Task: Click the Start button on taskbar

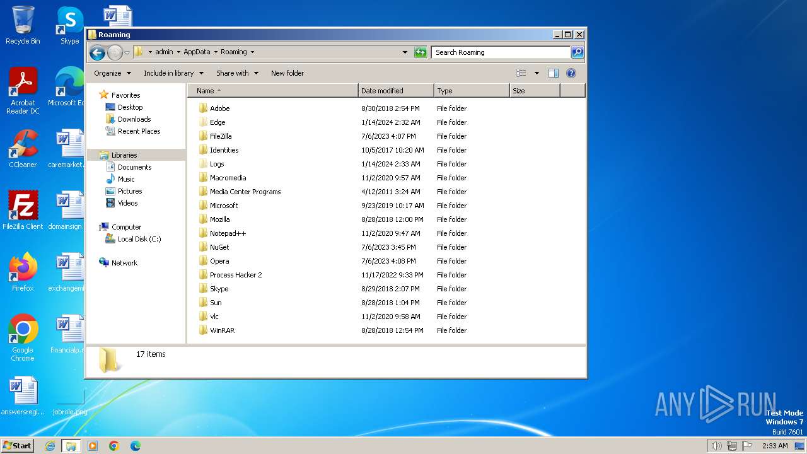Action: point(18,446)
